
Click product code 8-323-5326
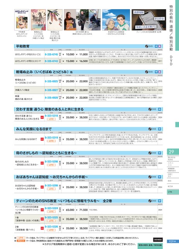51,227
